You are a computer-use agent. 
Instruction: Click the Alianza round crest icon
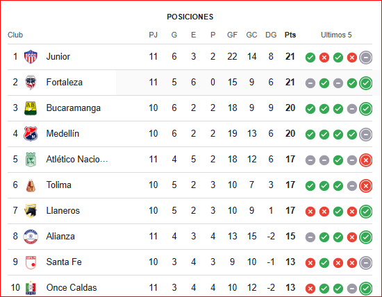point(31,237)
